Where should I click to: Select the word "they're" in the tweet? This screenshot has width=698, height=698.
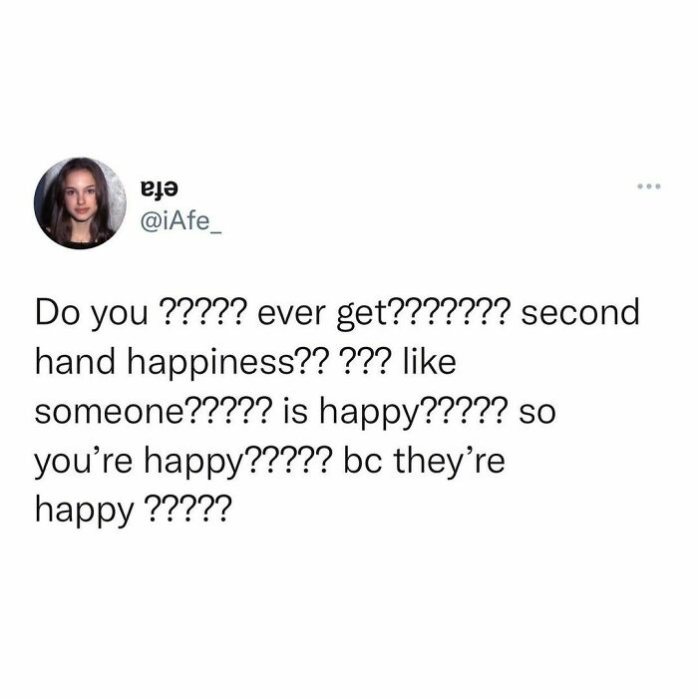point(449,462)
